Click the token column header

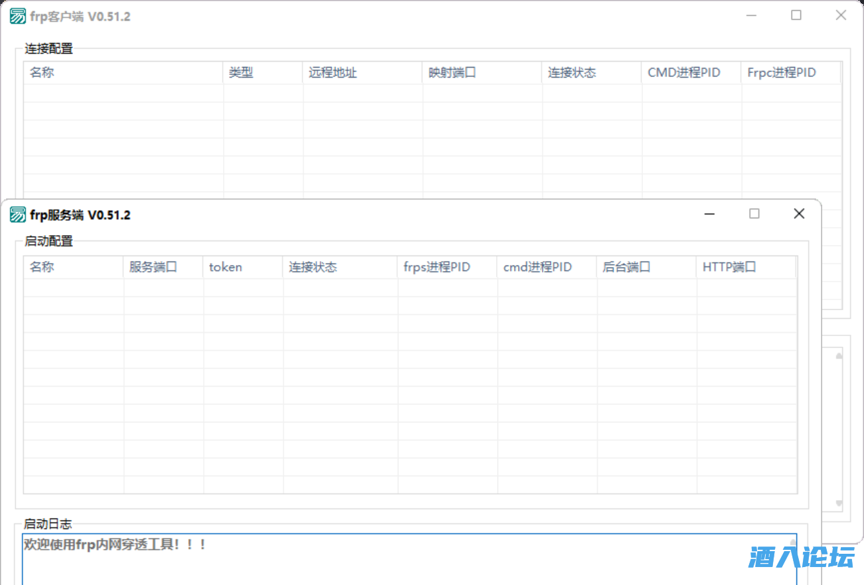(x=242, y=268)
